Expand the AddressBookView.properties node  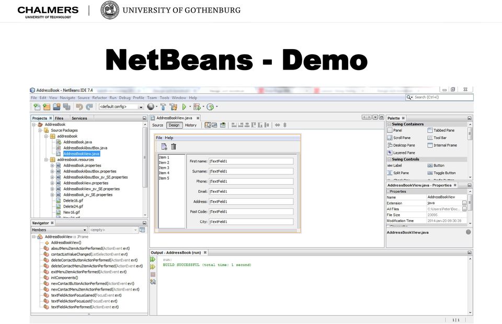point(52,183)
